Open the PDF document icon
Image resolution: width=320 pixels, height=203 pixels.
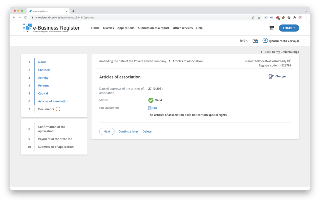coord(150,108)
